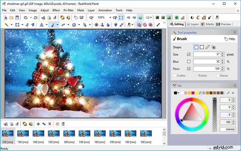Increase brush Size with up stepper

(x=223, y=53)
